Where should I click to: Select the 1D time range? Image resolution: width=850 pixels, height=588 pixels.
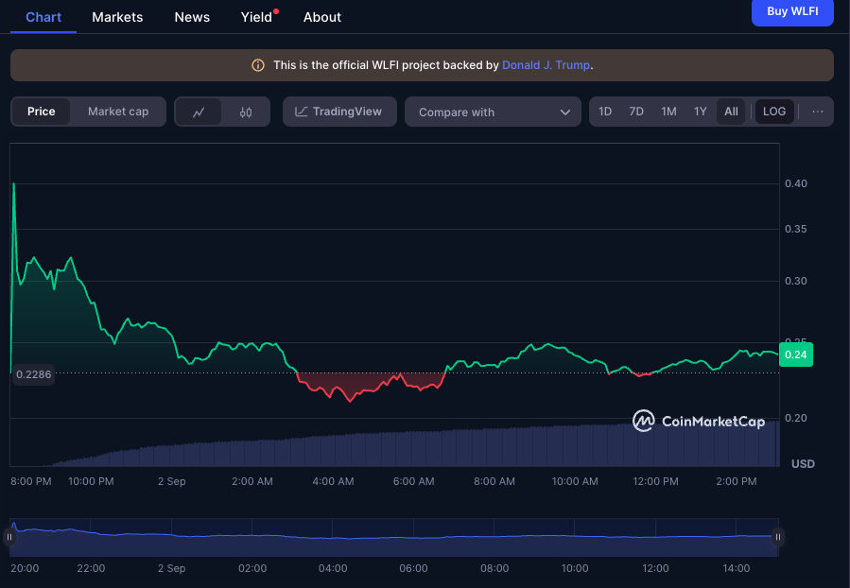pos(605,112)
